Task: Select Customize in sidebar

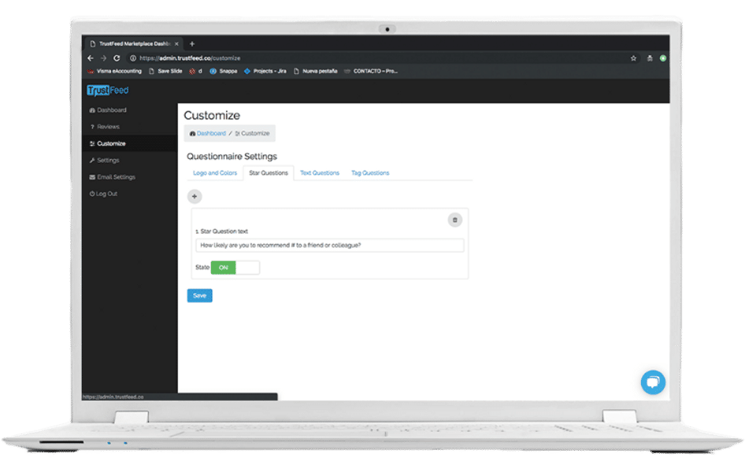Action: [108, 143]
